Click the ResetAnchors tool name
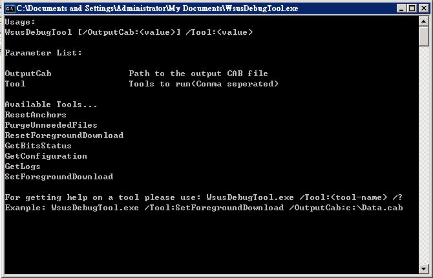433x278 pixels. click(36, 115)
